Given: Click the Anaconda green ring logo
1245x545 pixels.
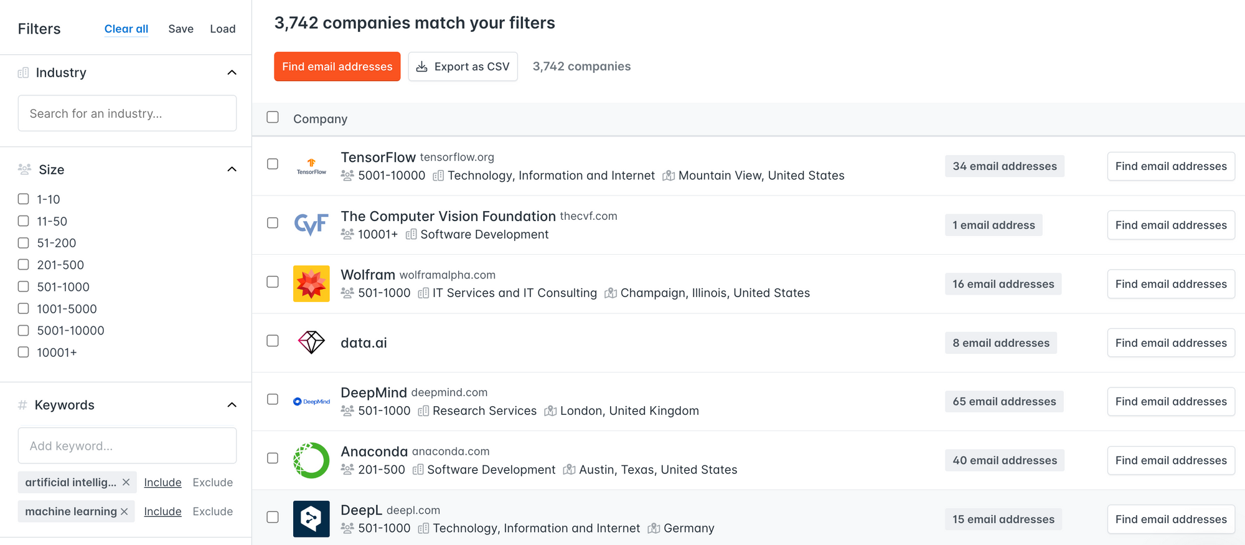Looking at the screenshot, I should coord(311,460).
